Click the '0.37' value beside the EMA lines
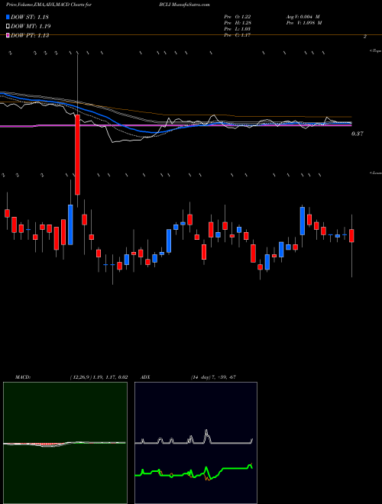Viewport: 382px width, 504px height. 358,134
